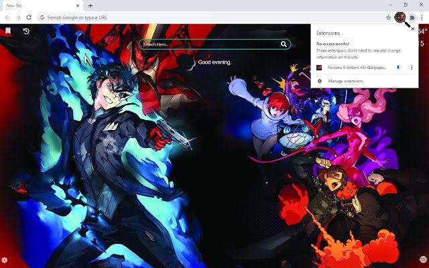The width and height of the screenshot is (429, 268).
Task: Unpin the Persona 5 Strikers extension
Action: [398, 68]
